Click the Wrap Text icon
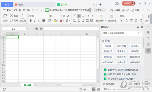The width and height of the screenshot is (152, 92). tap(112, 16)
